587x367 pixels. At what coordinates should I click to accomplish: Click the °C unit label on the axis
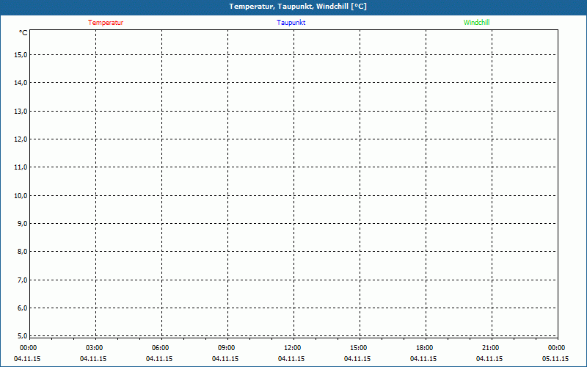coord(23,33)
